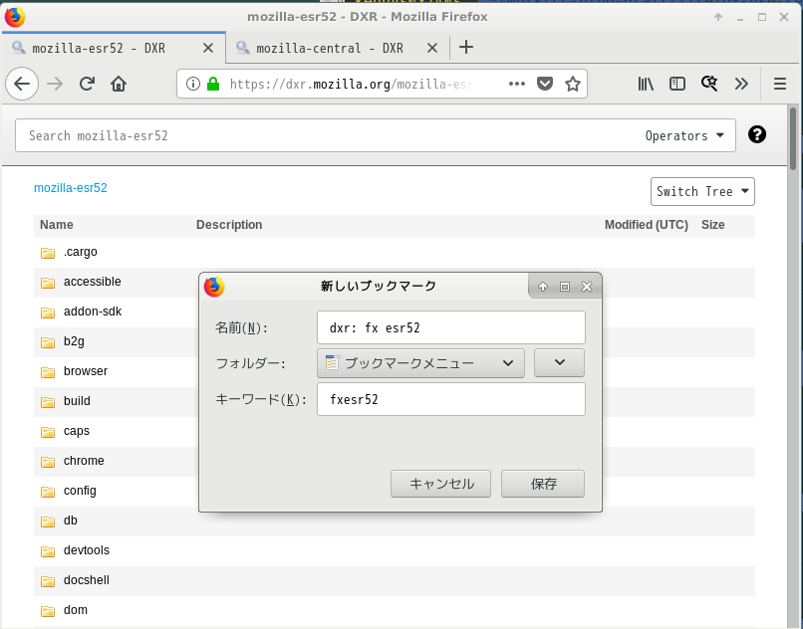Click the mozilla-esr52 breadcrumb link
The width and height of the screenshot is (803, 629).
point(71,188)
